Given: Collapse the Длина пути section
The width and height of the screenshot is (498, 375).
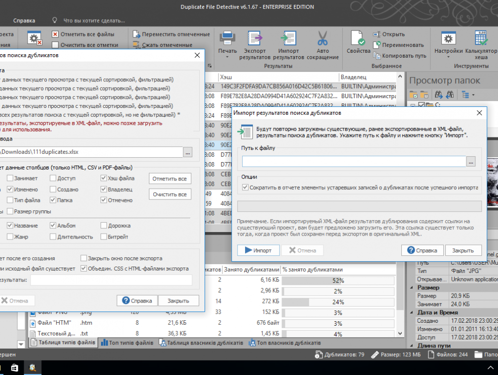Looking at the screenshot, I should point(412,345).
